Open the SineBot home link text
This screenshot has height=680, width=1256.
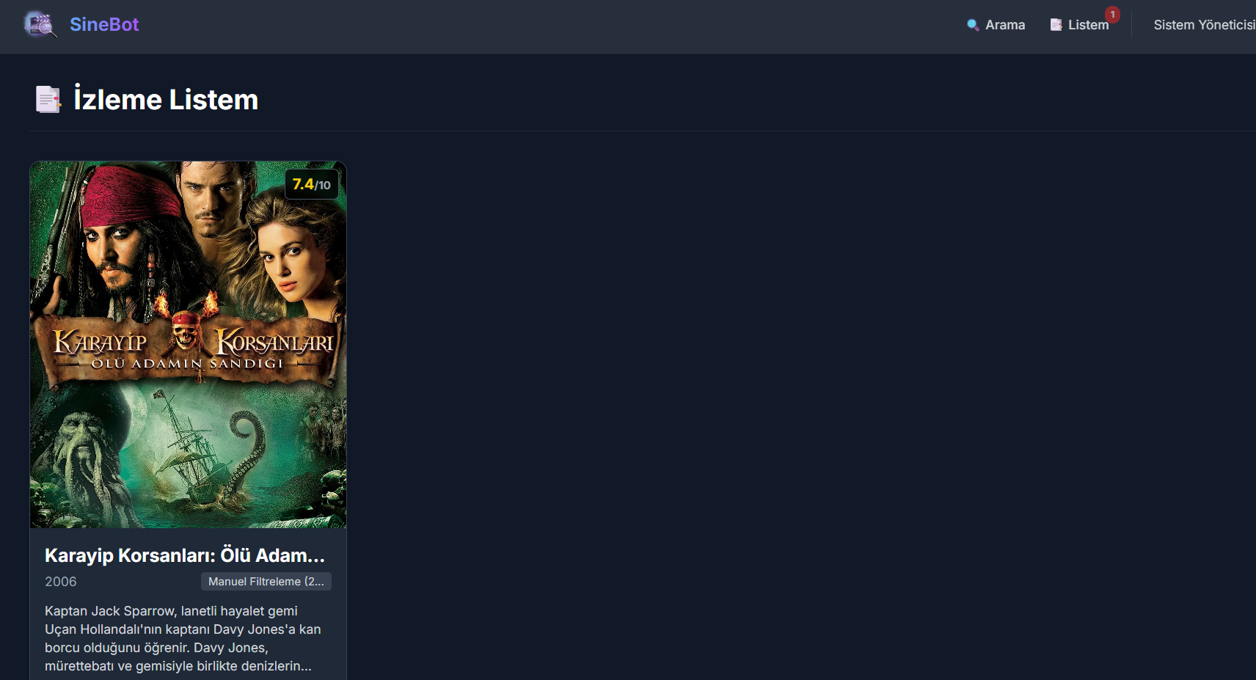[104, 24]
